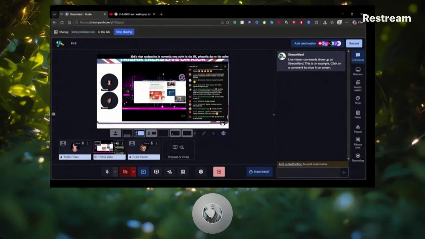This screenshot has height=239, width=425.
Task: Open the Banners tab in sidebar
Action: click(358, 71)
